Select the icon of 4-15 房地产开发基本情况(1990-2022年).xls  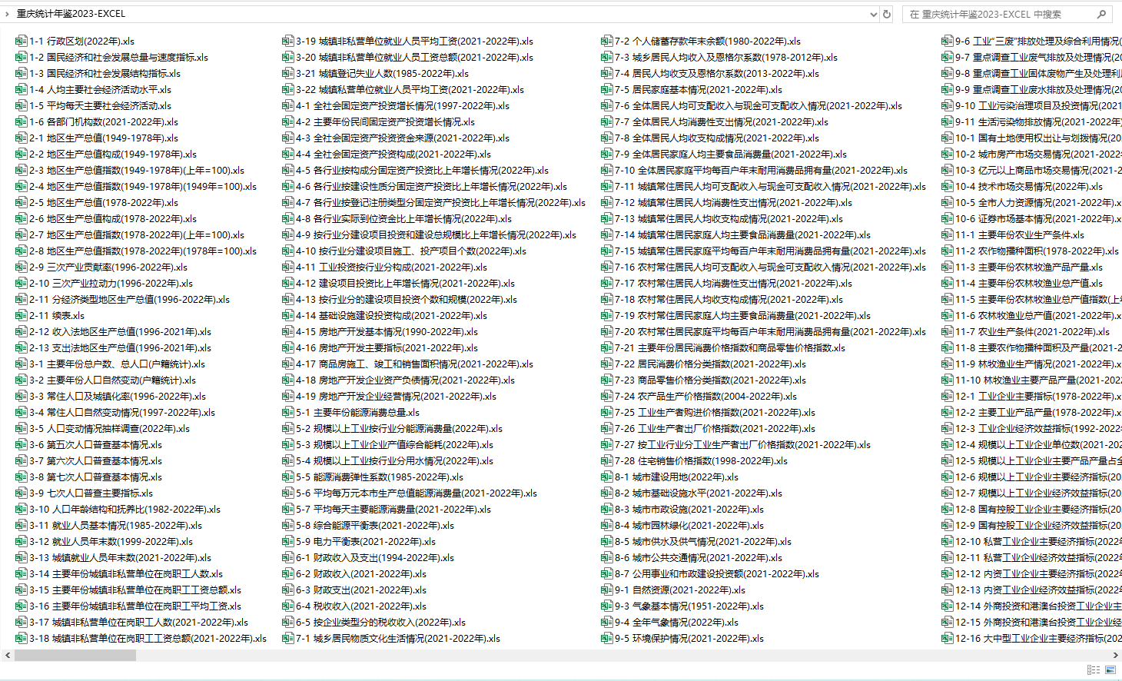click(x=288, y=331)
